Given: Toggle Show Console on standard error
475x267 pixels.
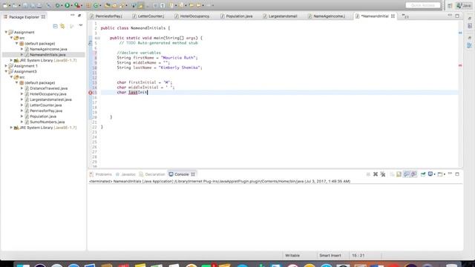Looking at the screenshot, I should [414, 174].
